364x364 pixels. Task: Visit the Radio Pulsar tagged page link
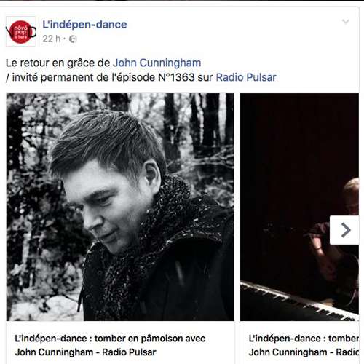pos(246,77)
